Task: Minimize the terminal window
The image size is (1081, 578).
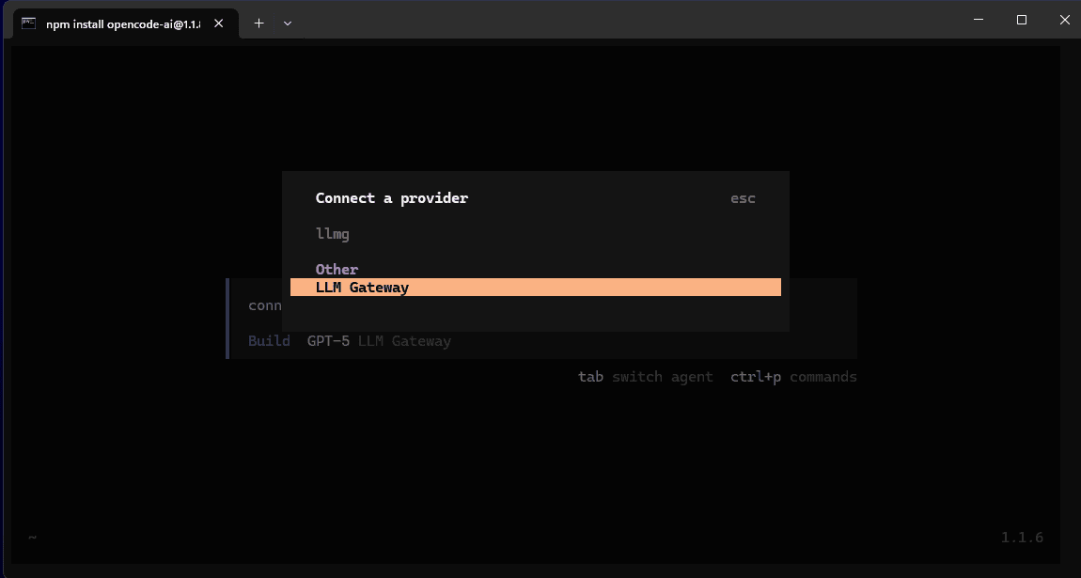Action: [x=979, y=20]
